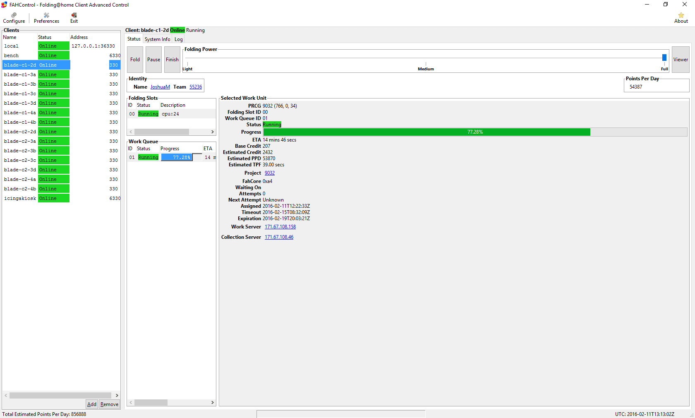Click the Finish button
The image size is (695, 418).
pyautogui.click(x=172, y=60)
